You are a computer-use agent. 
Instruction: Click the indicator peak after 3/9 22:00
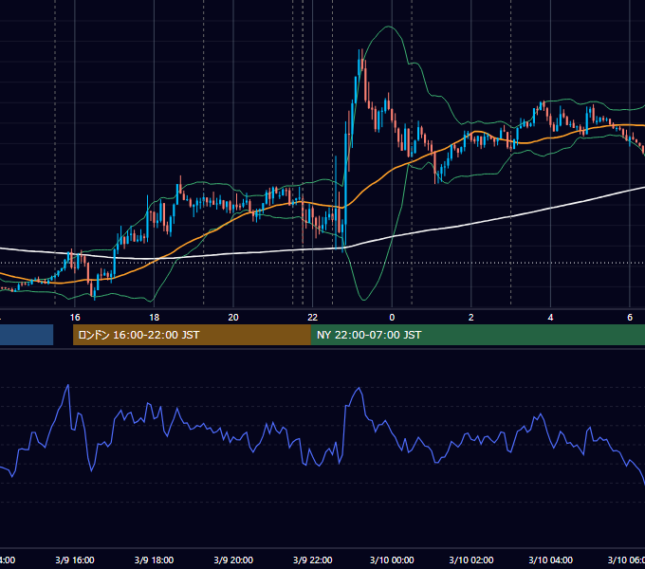tap(359, 388)
